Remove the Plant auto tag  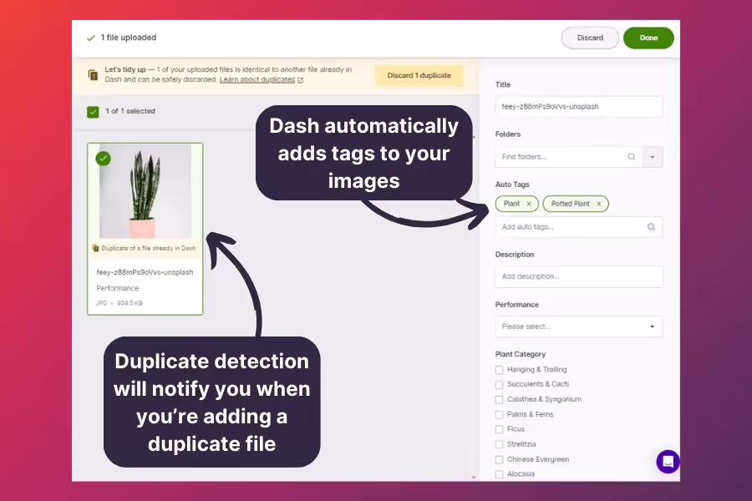[529, 204]
